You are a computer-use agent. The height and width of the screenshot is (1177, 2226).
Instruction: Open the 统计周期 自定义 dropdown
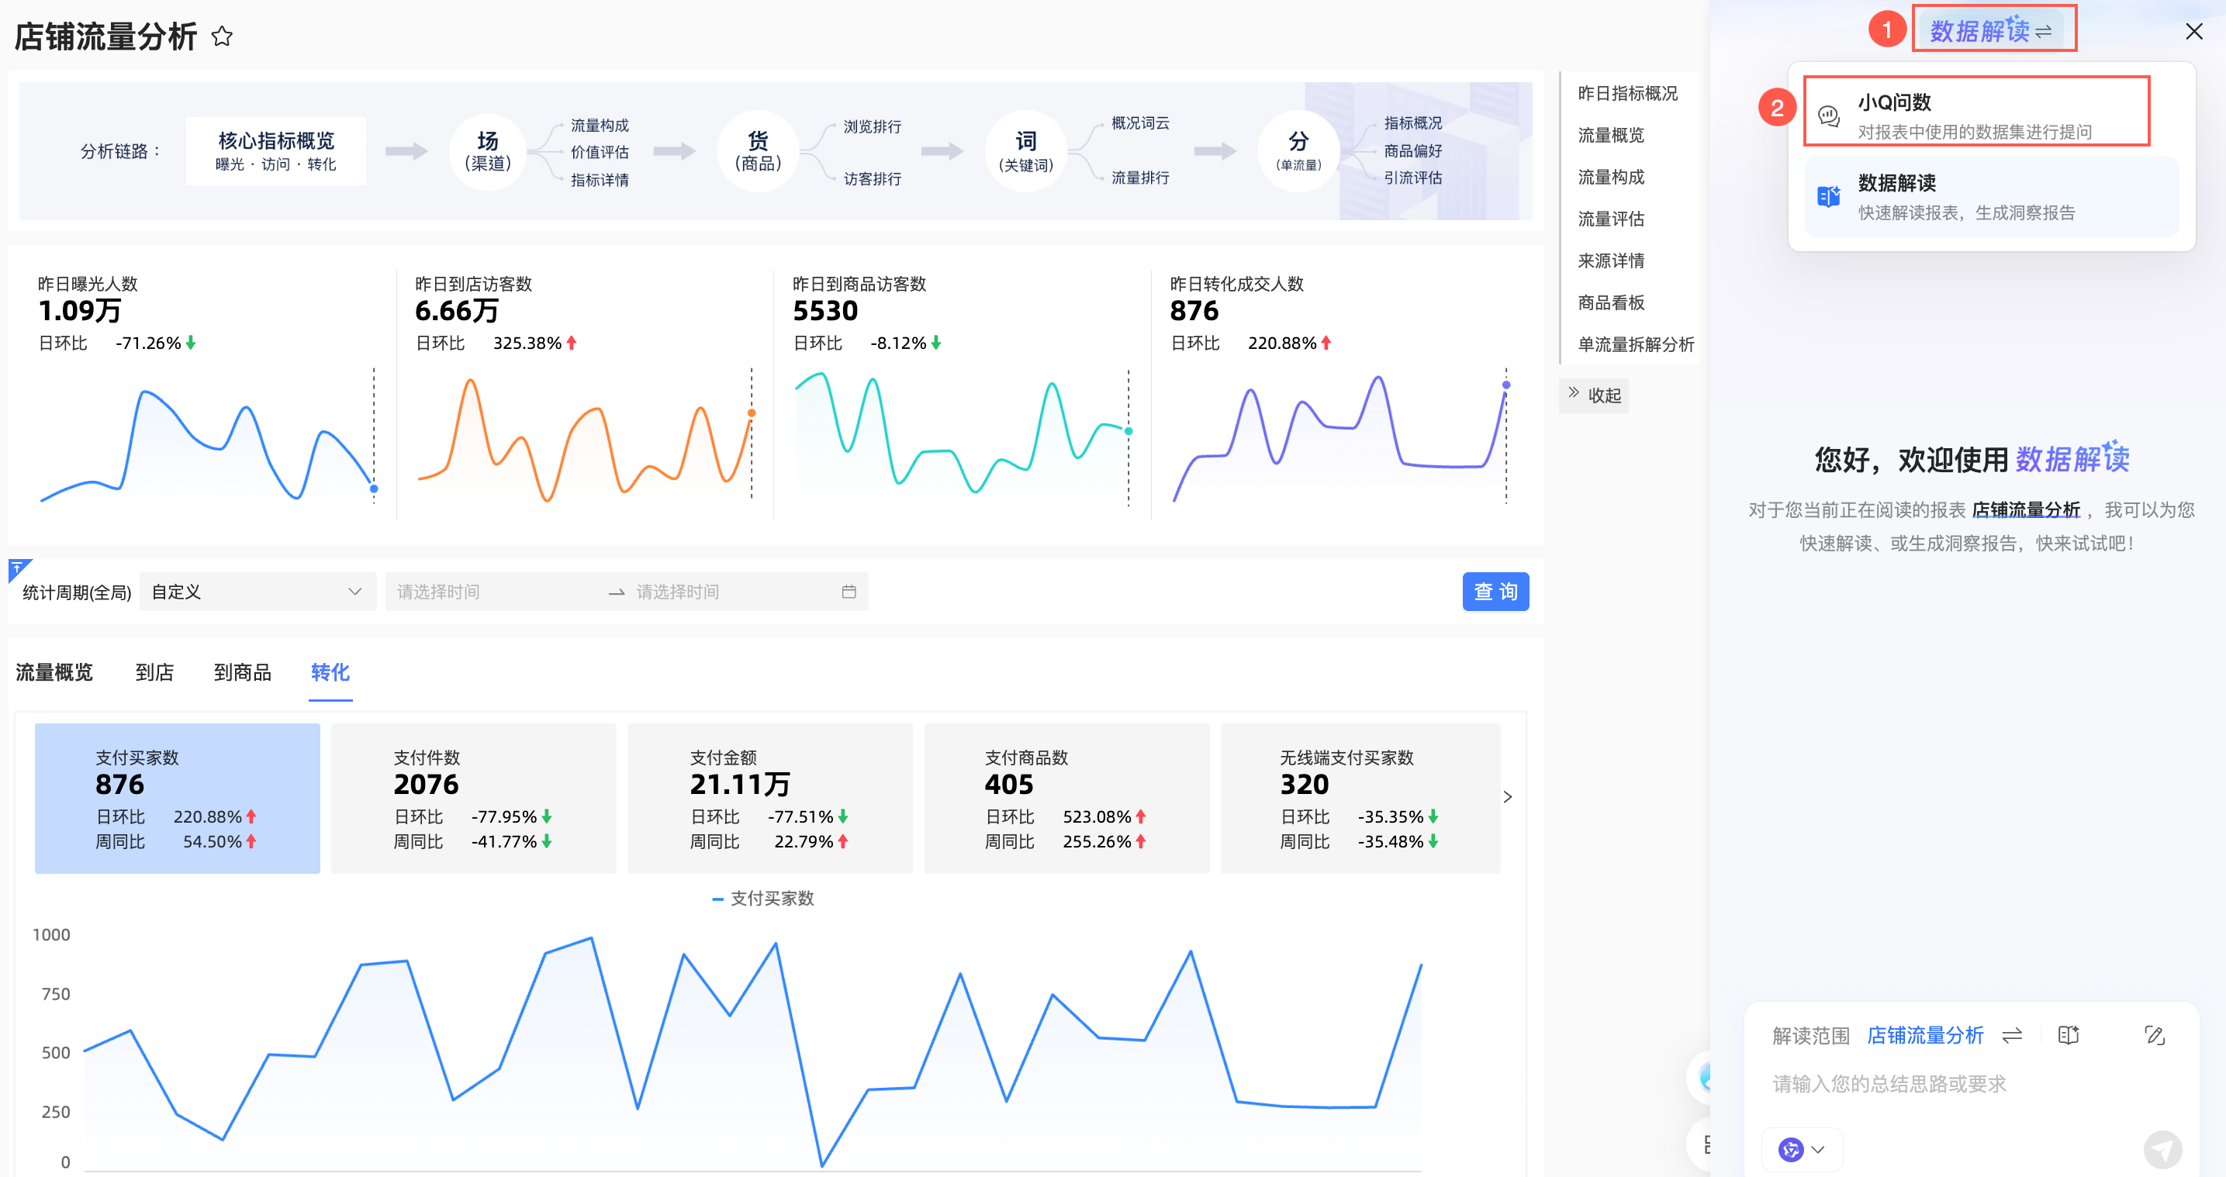tap(257, 592)
